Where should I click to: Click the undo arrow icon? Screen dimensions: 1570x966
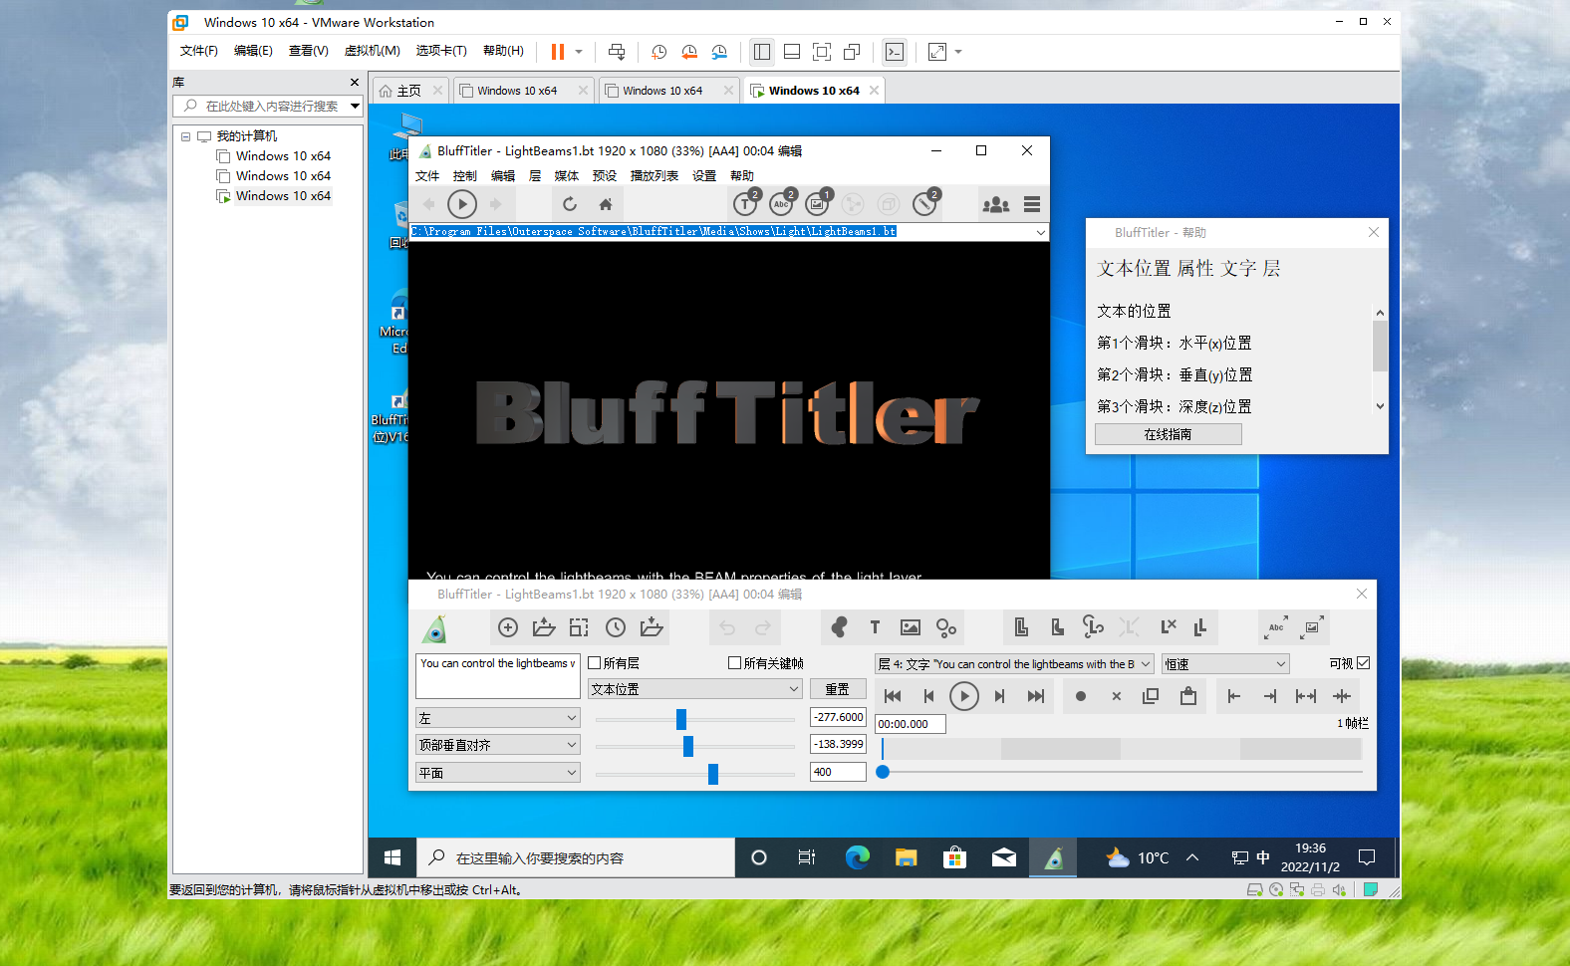coord(727,627)
